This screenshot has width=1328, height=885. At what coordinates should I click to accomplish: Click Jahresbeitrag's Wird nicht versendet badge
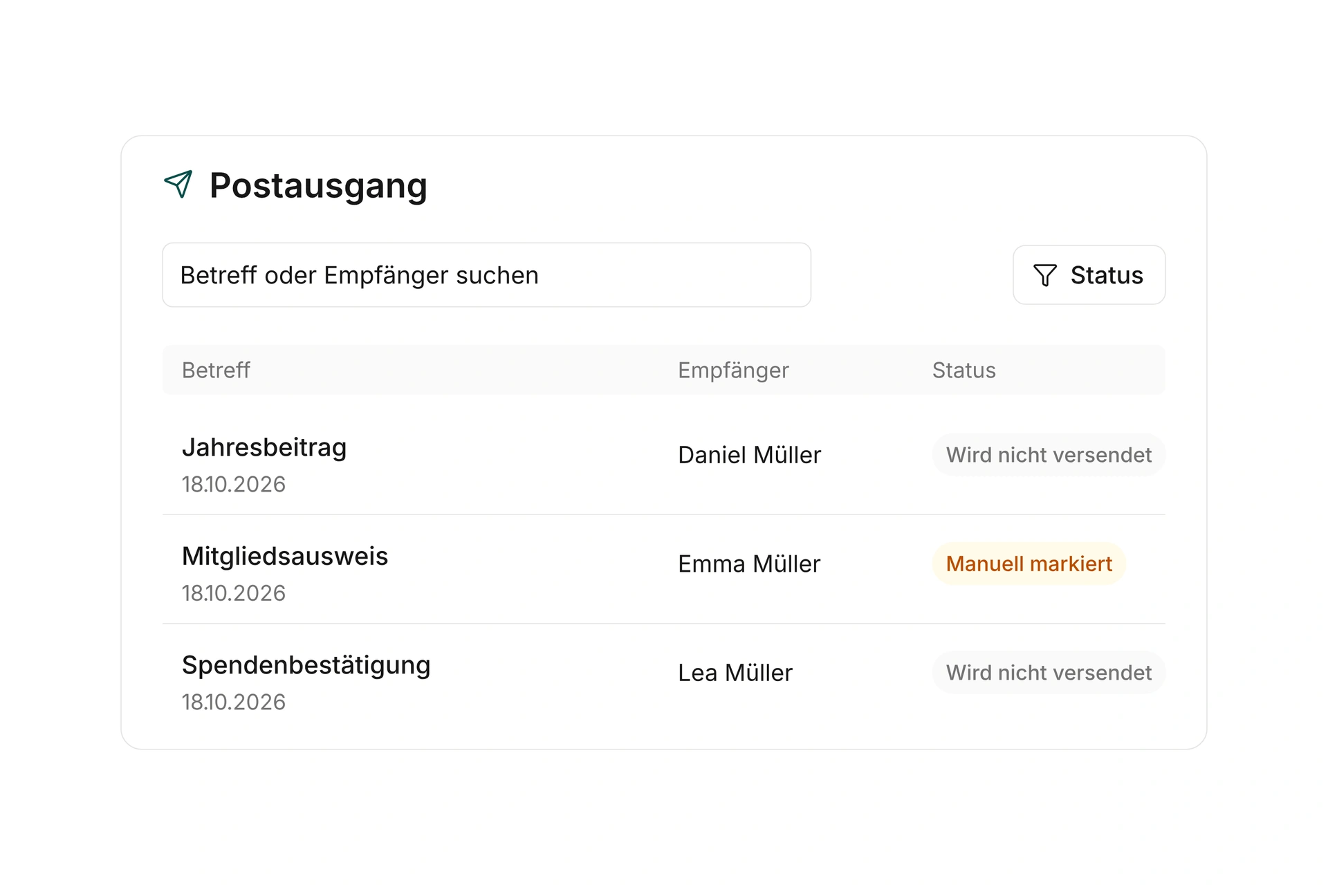1049,455
